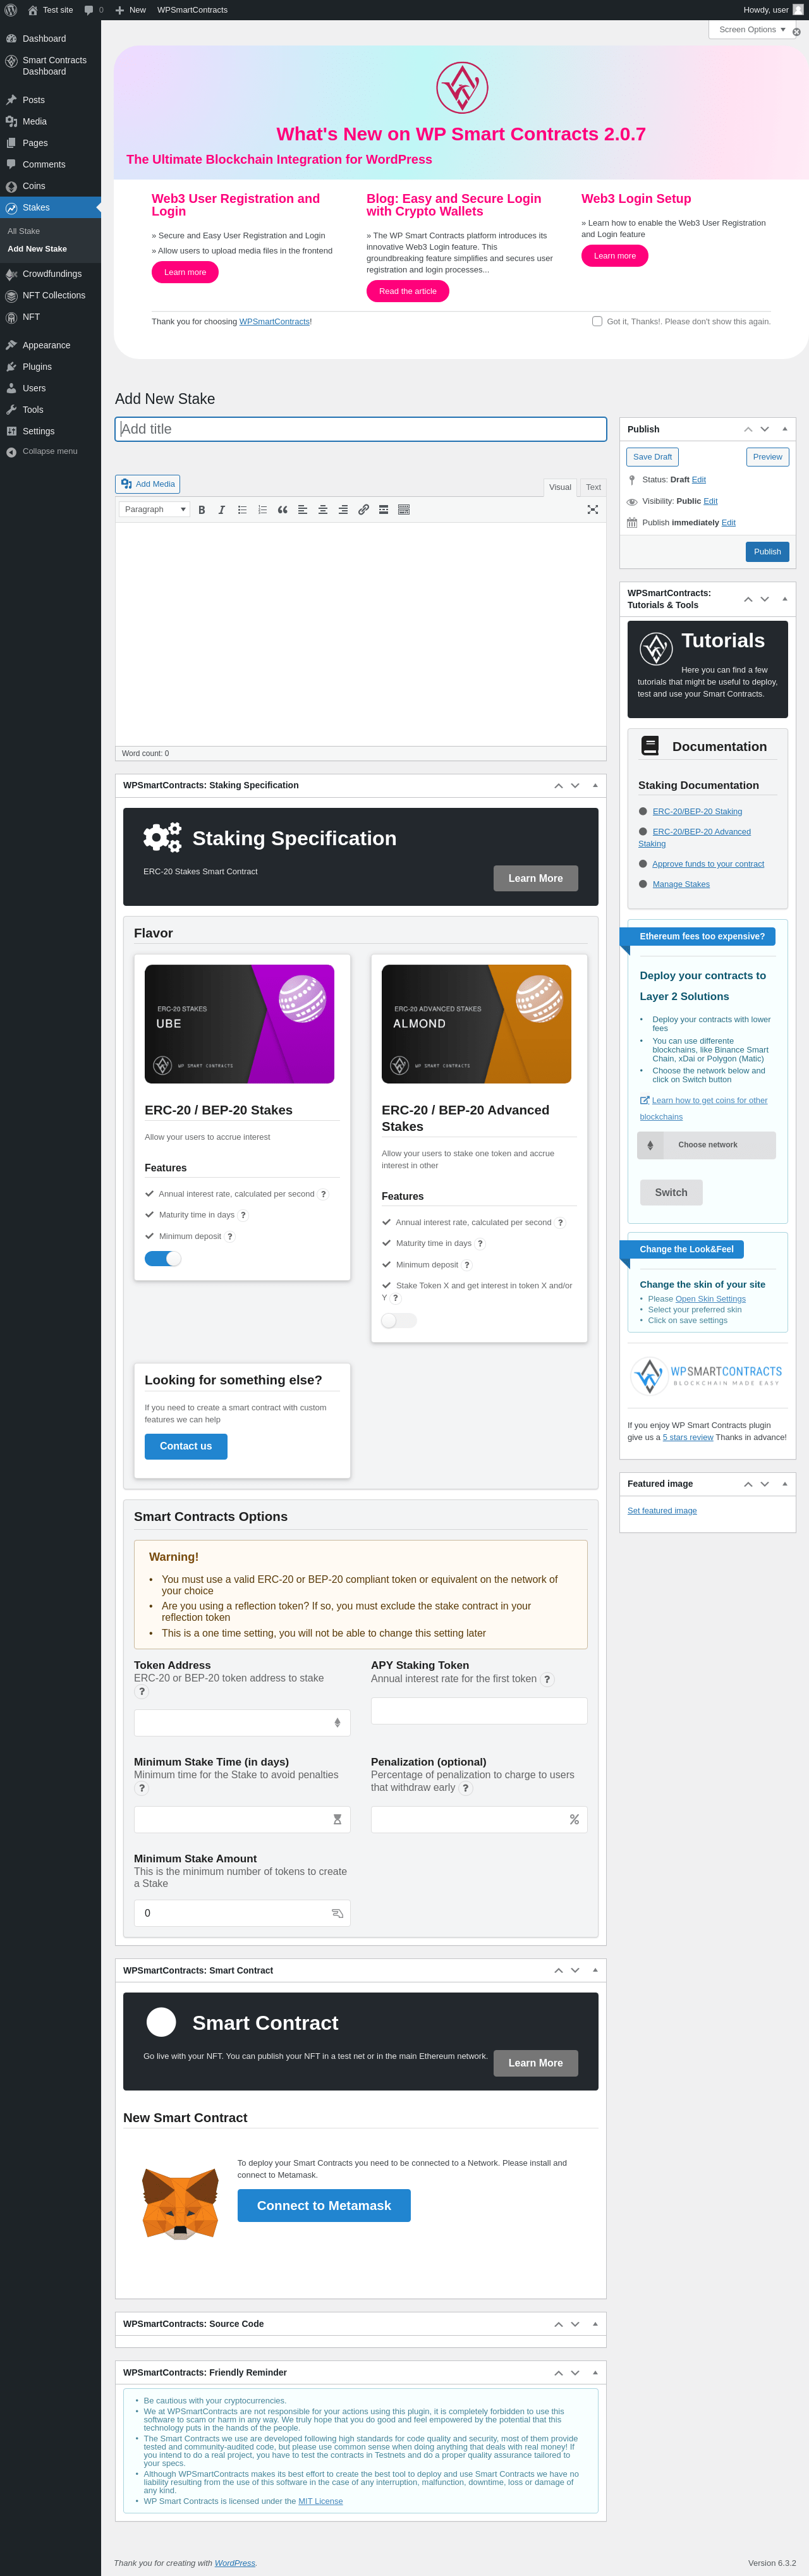Open the toolbar toggle icon in editor
809x2576 pixels.
404,510
